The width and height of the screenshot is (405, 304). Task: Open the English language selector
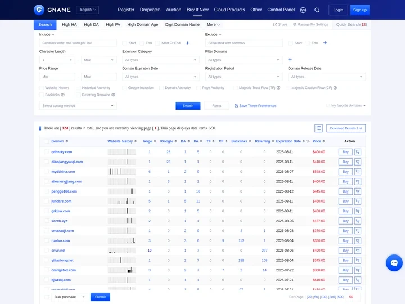coord(87,10)
